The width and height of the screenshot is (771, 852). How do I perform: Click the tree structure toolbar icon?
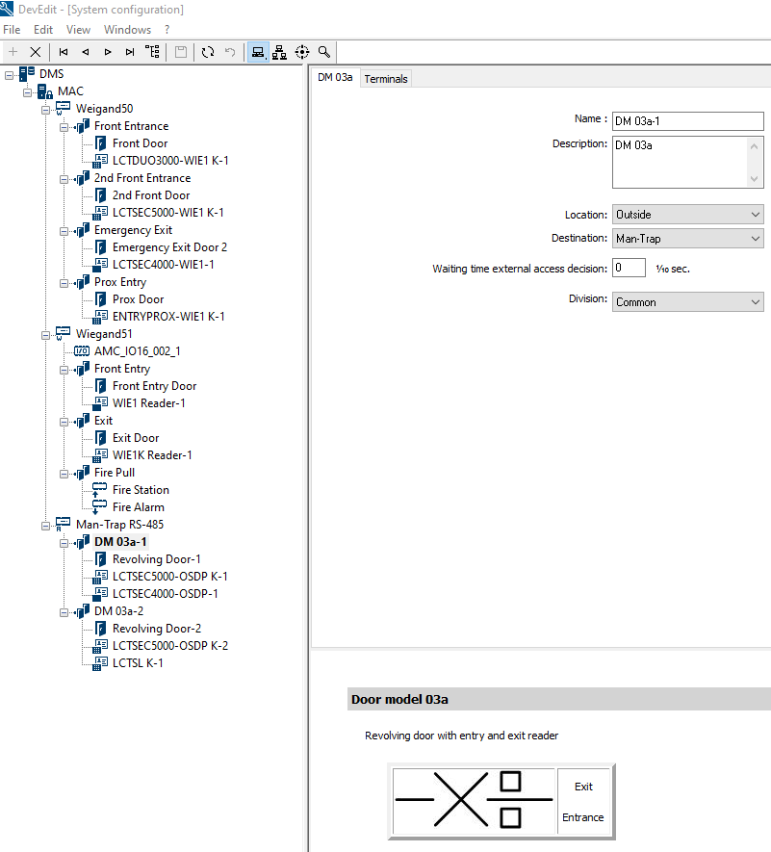[x=152, y=52]
